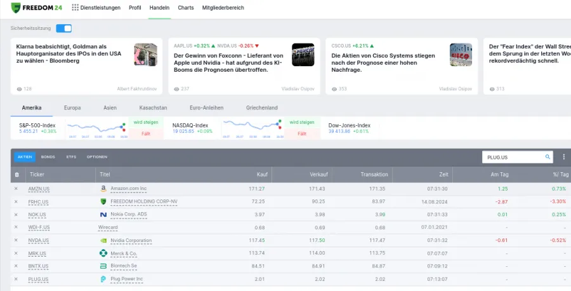Open the three-dot options menu in table toolbar
571x291 pixels.
pos(564,157)
